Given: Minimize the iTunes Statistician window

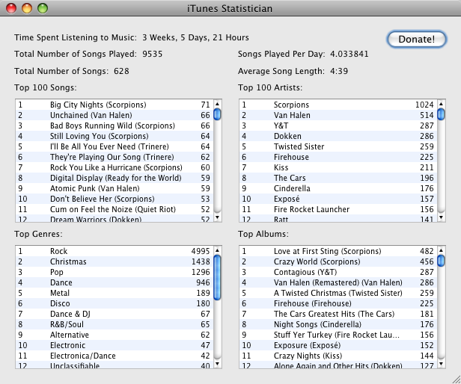Looking at the screenshot, I should (x=27, y=8).
